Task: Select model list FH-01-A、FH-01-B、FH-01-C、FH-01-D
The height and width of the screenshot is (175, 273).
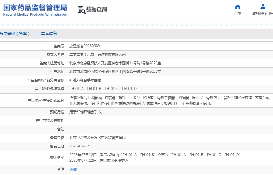Action: pyautogui.click(x=103, y=89)
